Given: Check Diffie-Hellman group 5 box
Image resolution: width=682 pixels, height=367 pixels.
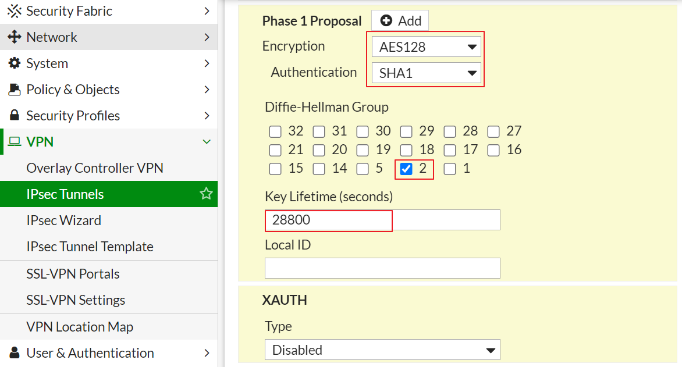Looking at the screenshot, I should coord(363,169).
